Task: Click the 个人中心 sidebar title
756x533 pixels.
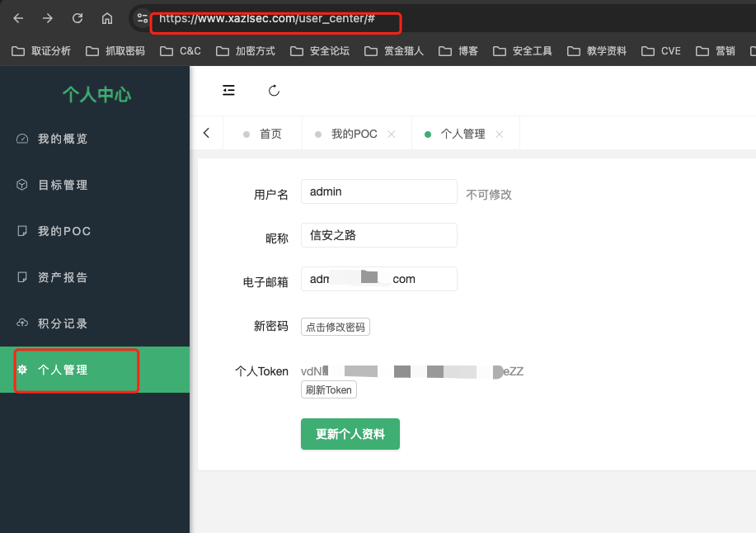Action: tap(96, 95)
